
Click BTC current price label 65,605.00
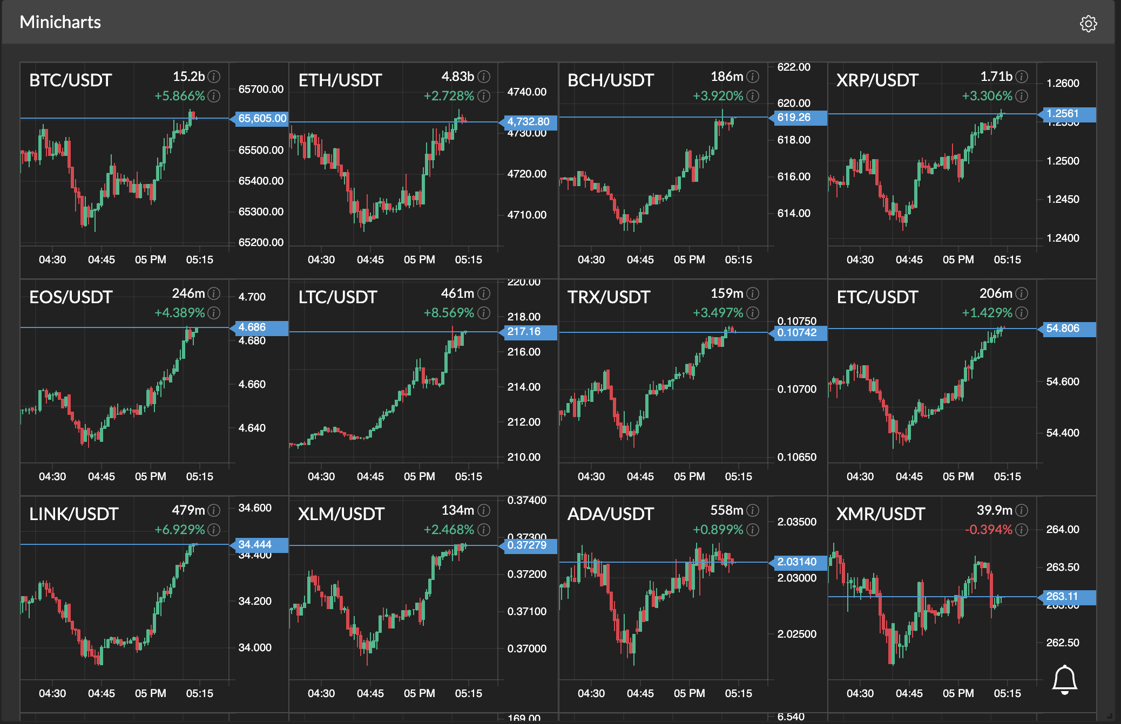[262, 119]
